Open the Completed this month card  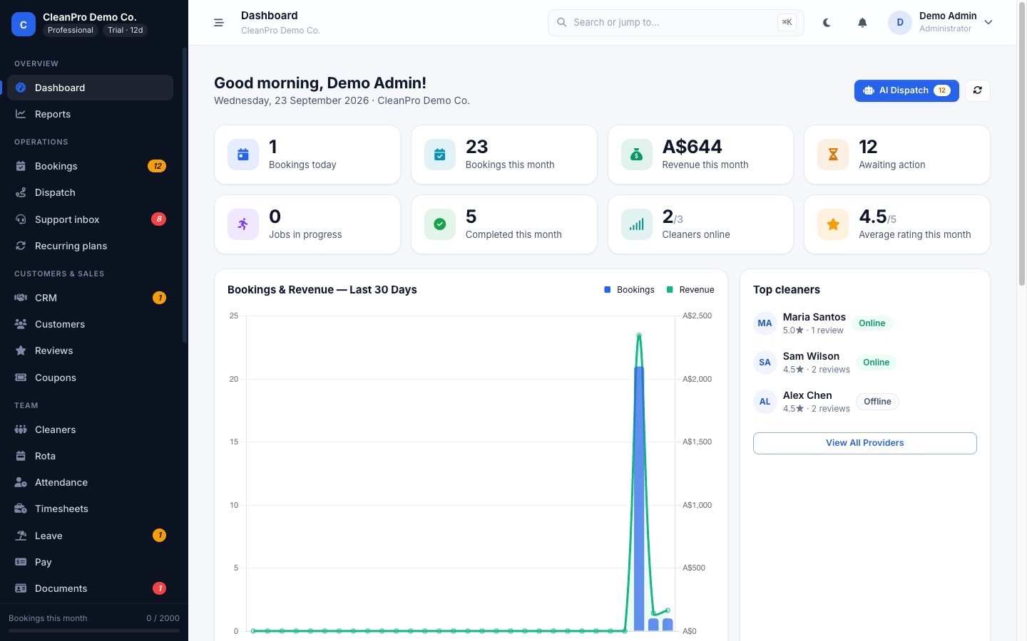point(504,224)
